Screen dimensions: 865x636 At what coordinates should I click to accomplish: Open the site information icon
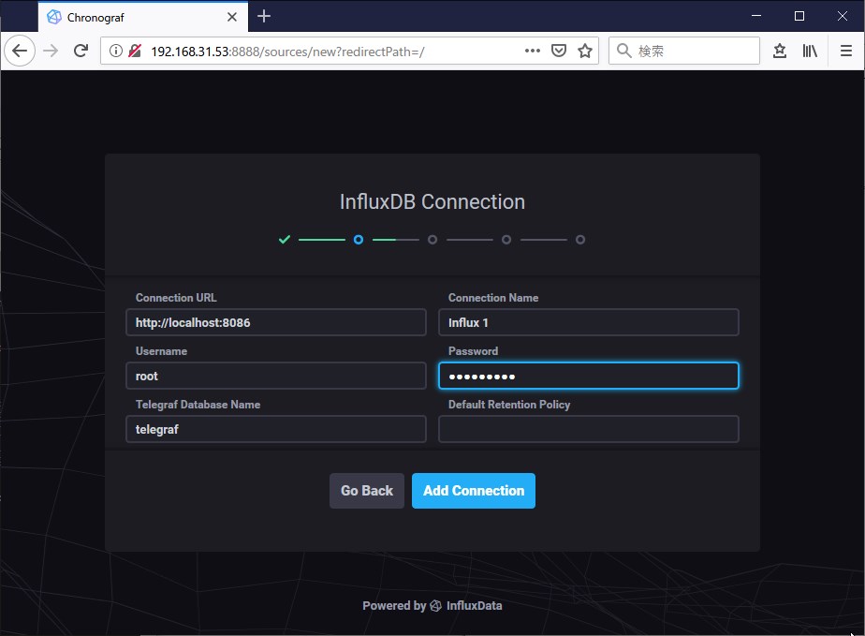(x=116, y=51)
